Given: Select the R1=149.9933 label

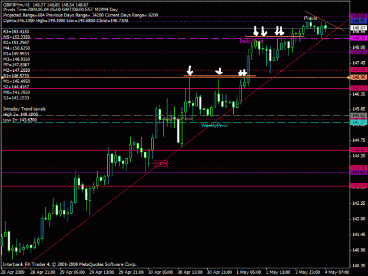Looking at the screenshot, I should pos(16,54).
